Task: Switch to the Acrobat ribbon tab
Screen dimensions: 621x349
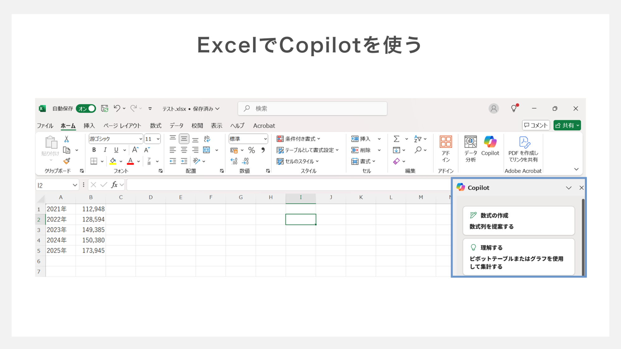Action: click(264, 126)
